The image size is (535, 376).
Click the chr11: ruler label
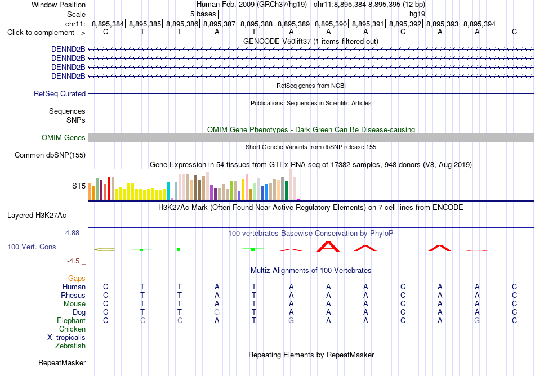75,24
